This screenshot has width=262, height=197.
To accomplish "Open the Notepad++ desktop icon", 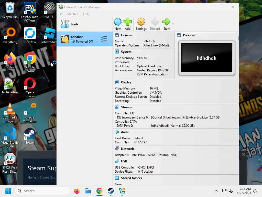I will [x=10, y=86].
